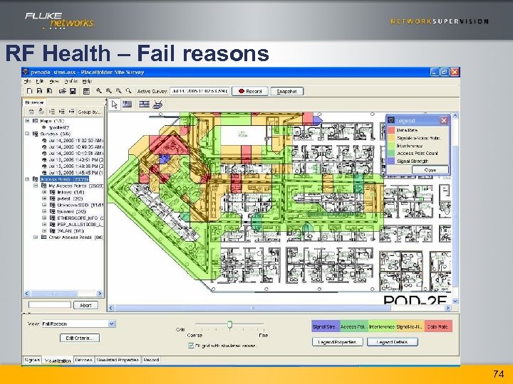Select the Browser tab
The width and height of the screenshot is (513, 384).
tap(34, 102)
